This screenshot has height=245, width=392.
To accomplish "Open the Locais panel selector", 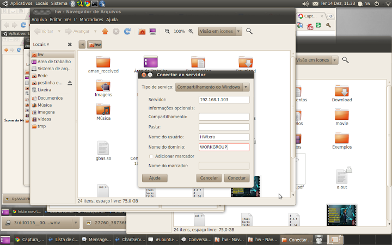I will pyautogui.click(x=41, y=44).
